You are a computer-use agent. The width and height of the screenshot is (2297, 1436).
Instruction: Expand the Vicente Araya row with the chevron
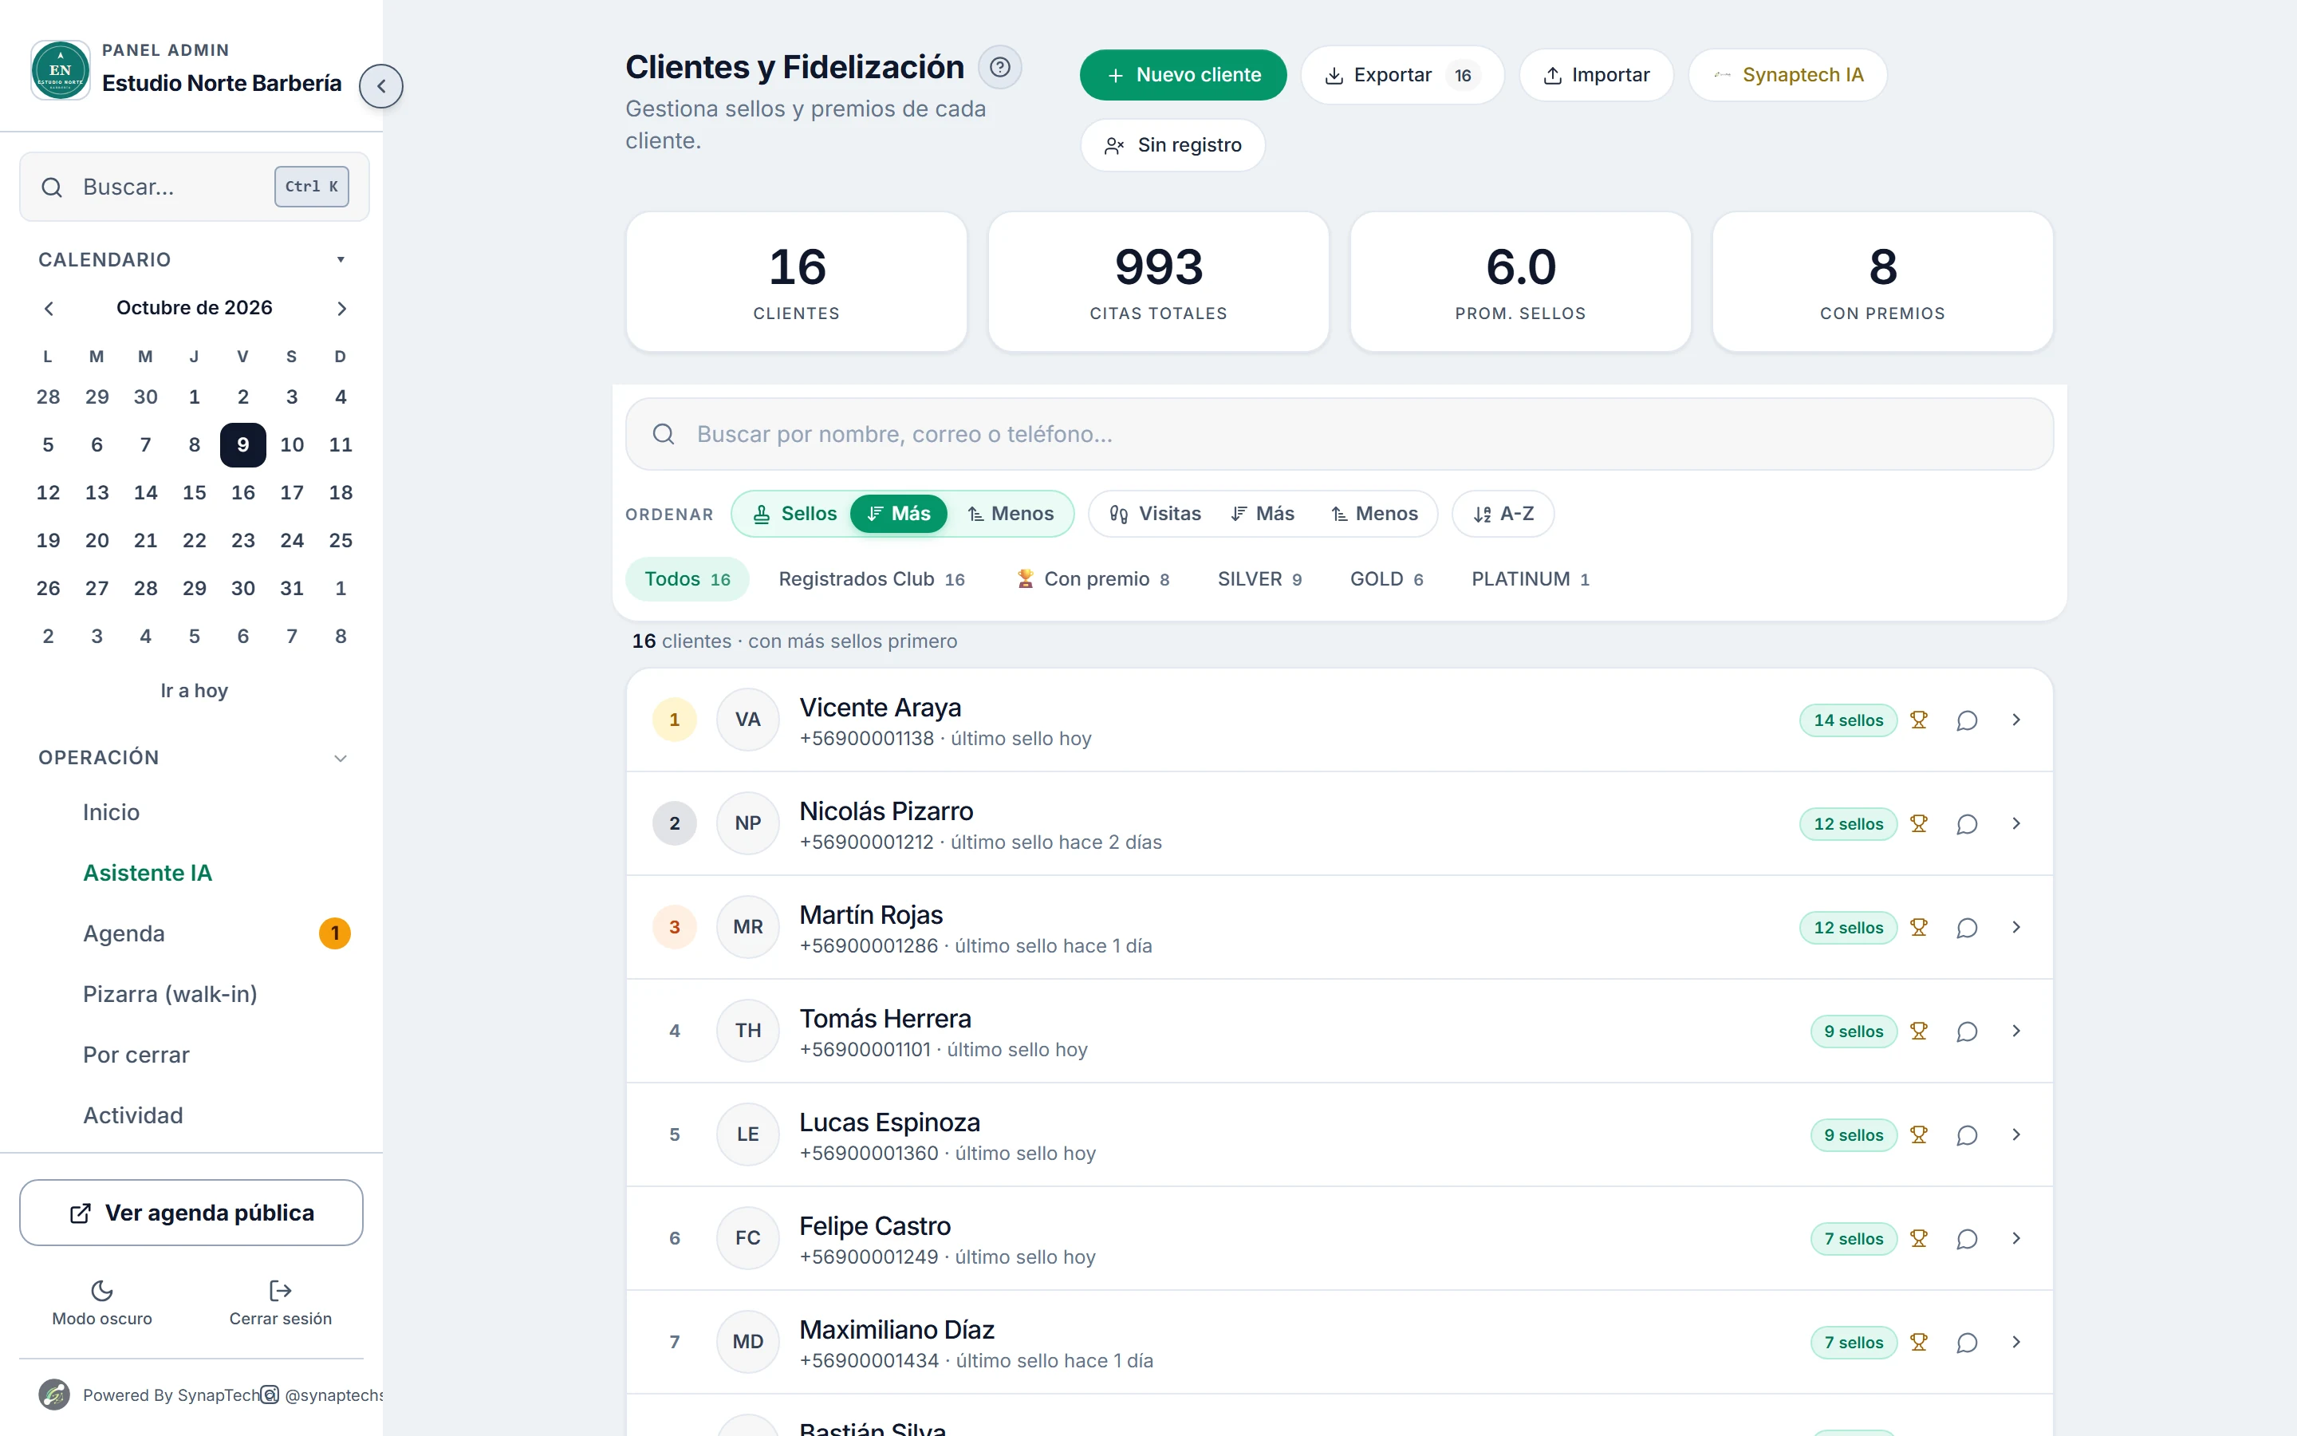2016,720
